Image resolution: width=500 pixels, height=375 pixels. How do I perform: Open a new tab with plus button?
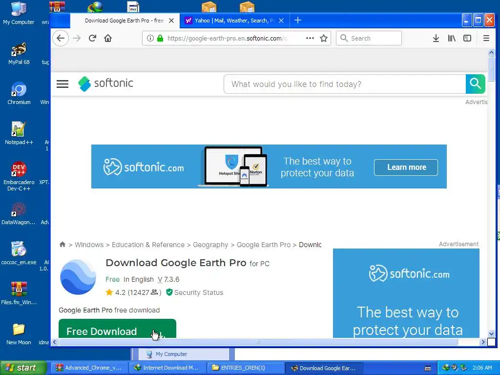[x=297, y=21]
